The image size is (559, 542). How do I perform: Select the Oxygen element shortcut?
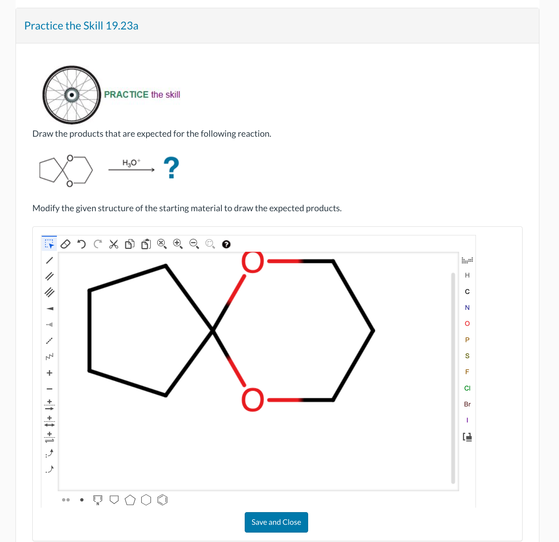(467, 323)
